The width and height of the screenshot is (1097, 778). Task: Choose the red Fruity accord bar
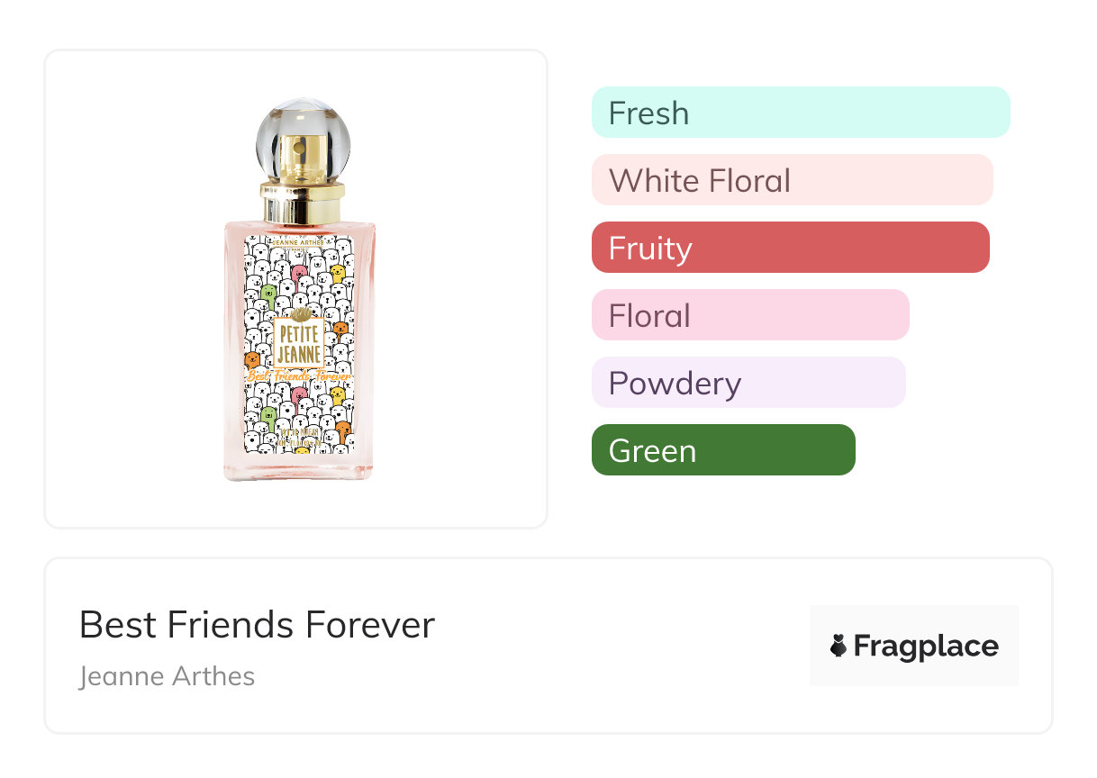point(790,248)
